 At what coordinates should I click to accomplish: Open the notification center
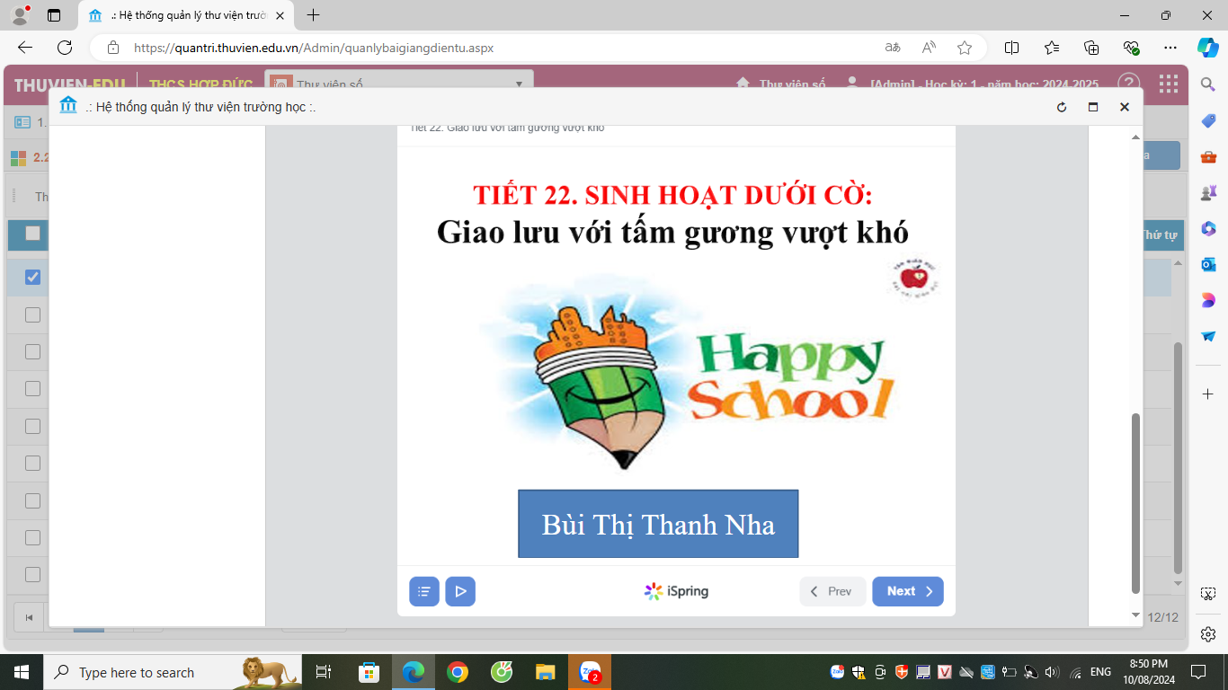point(1197,672)
